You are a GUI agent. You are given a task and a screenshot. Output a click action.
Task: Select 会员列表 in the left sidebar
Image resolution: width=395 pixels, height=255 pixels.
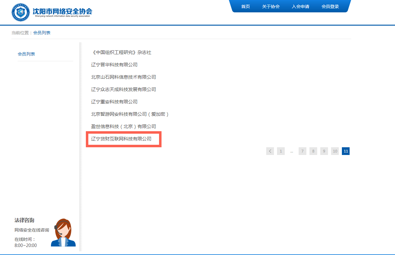[x=27, y=54]
